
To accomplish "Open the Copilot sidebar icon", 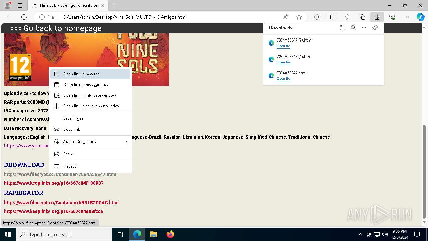I will [x=421, y=17].
